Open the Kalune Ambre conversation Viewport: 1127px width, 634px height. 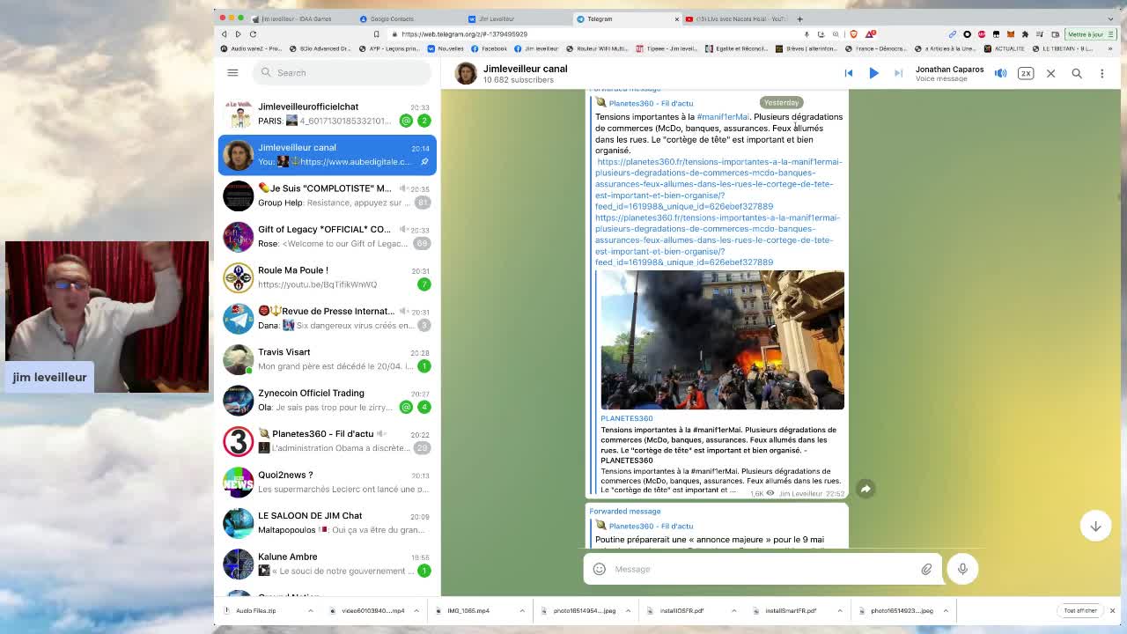tap(328, 564)
